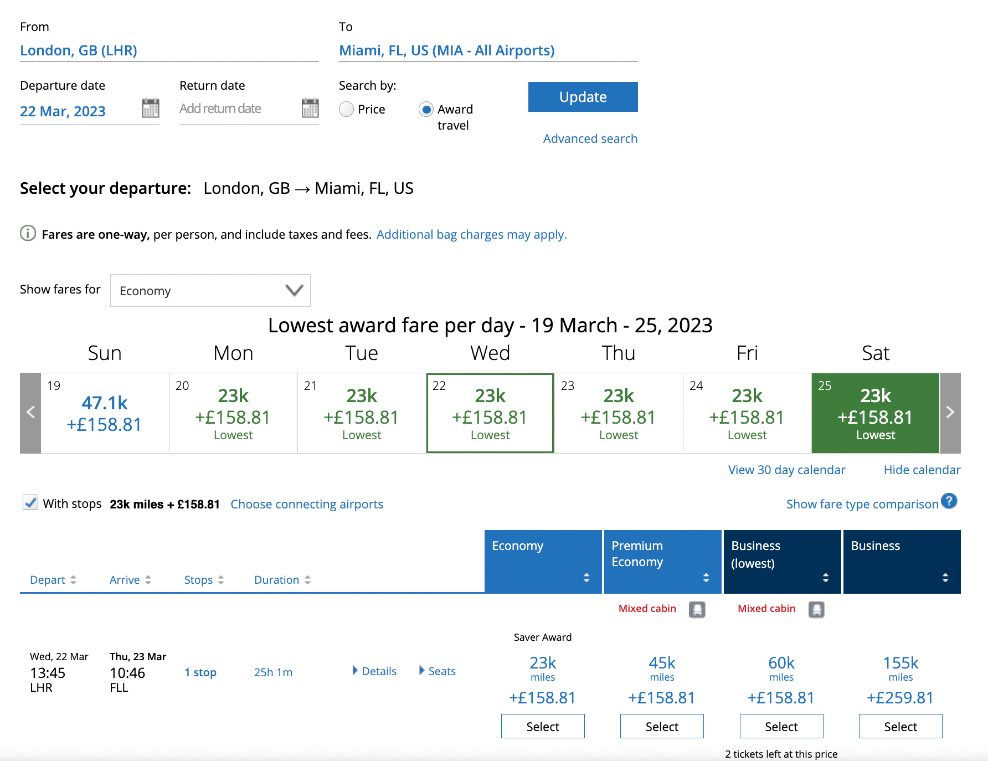This screenshot has width=988, height=761.
Task: Sort results by Duration column
Action: click(282, 580)
